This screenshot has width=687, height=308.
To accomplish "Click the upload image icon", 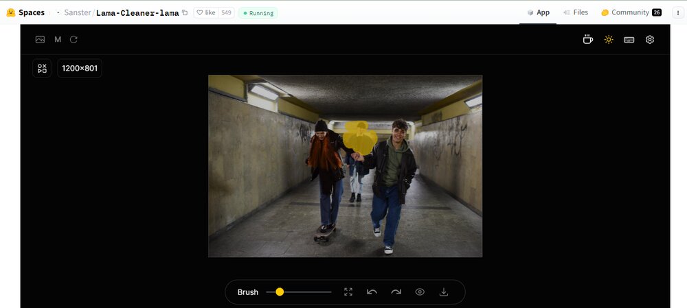I will [x=41, y=40].
